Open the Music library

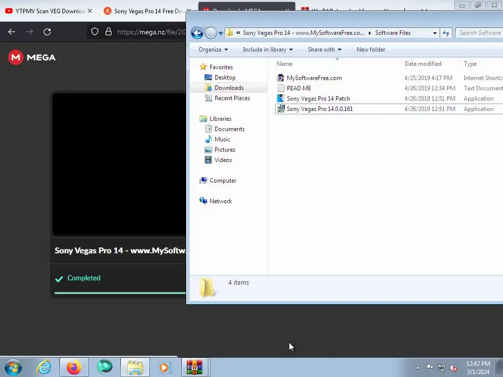pyautogui.click(x=222, y=139)
